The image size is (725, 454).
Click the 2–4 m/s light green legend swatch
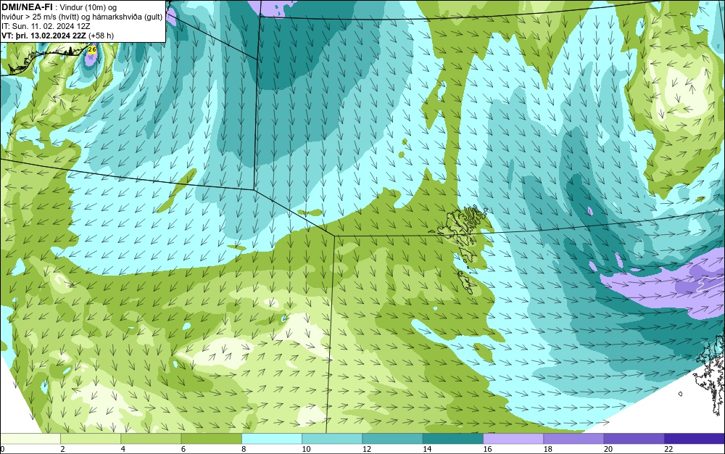click(x=91, y=439)
